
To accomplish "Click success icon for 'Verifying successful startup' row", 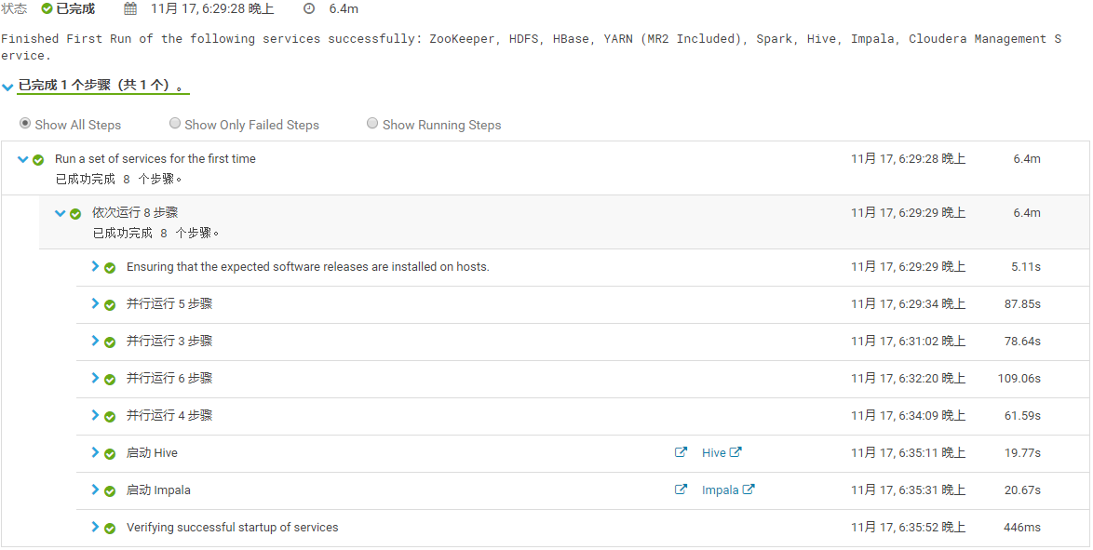I will tap(110, 529).
